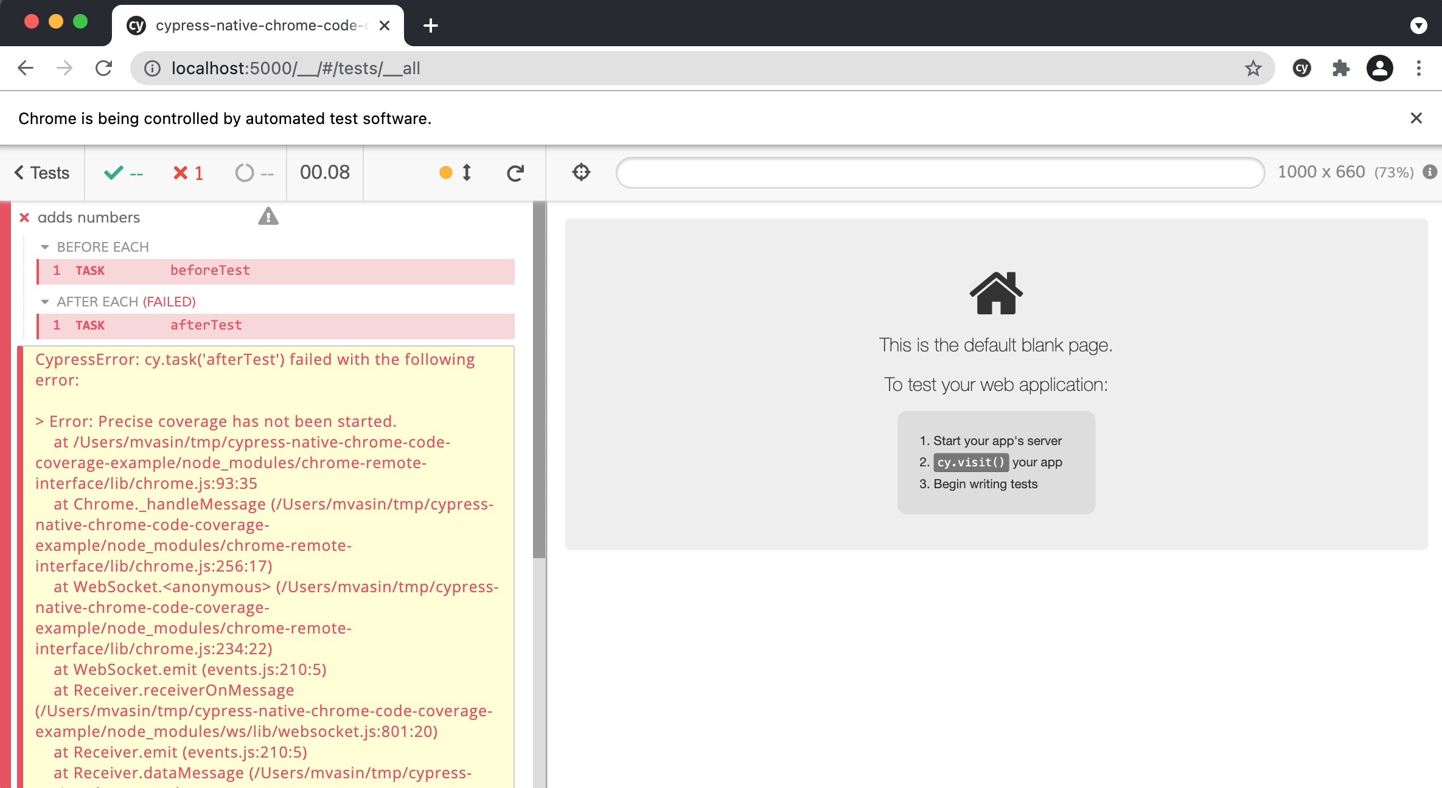Dismiss the automated test software banner
This screenshot has width=1442, height=788.
point(1416,118)
